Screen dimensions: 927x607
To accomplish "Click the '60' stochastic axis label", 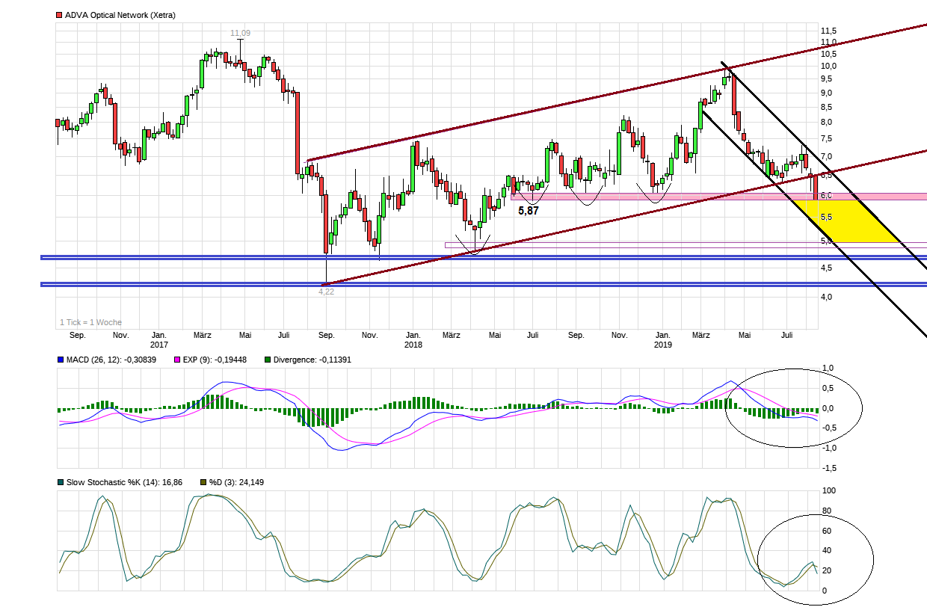I will [x=827, y=531].
